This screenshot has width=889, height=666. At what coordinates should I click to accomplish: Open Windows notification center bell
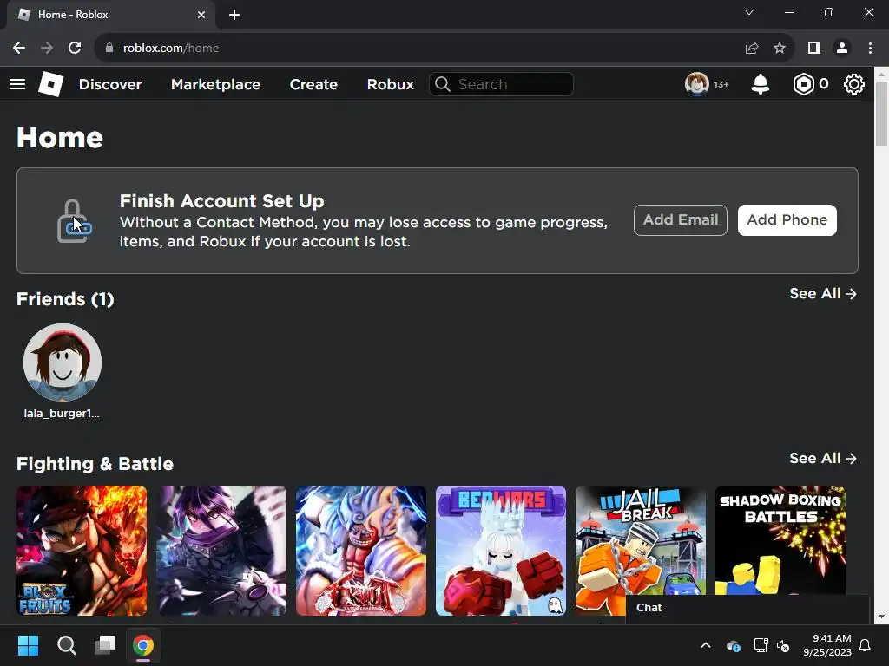866,645
